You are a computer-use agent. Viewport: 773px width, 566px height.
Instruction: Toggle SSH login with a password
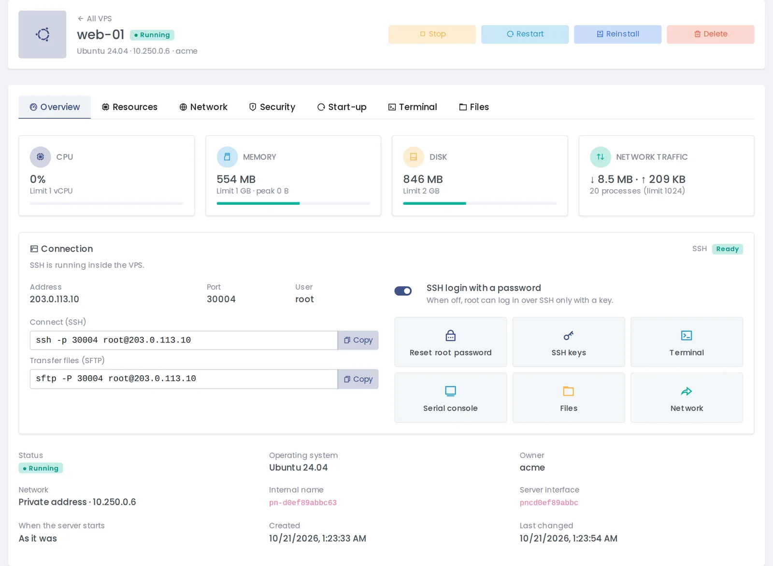pyautogui.click(x=403, y=291)
